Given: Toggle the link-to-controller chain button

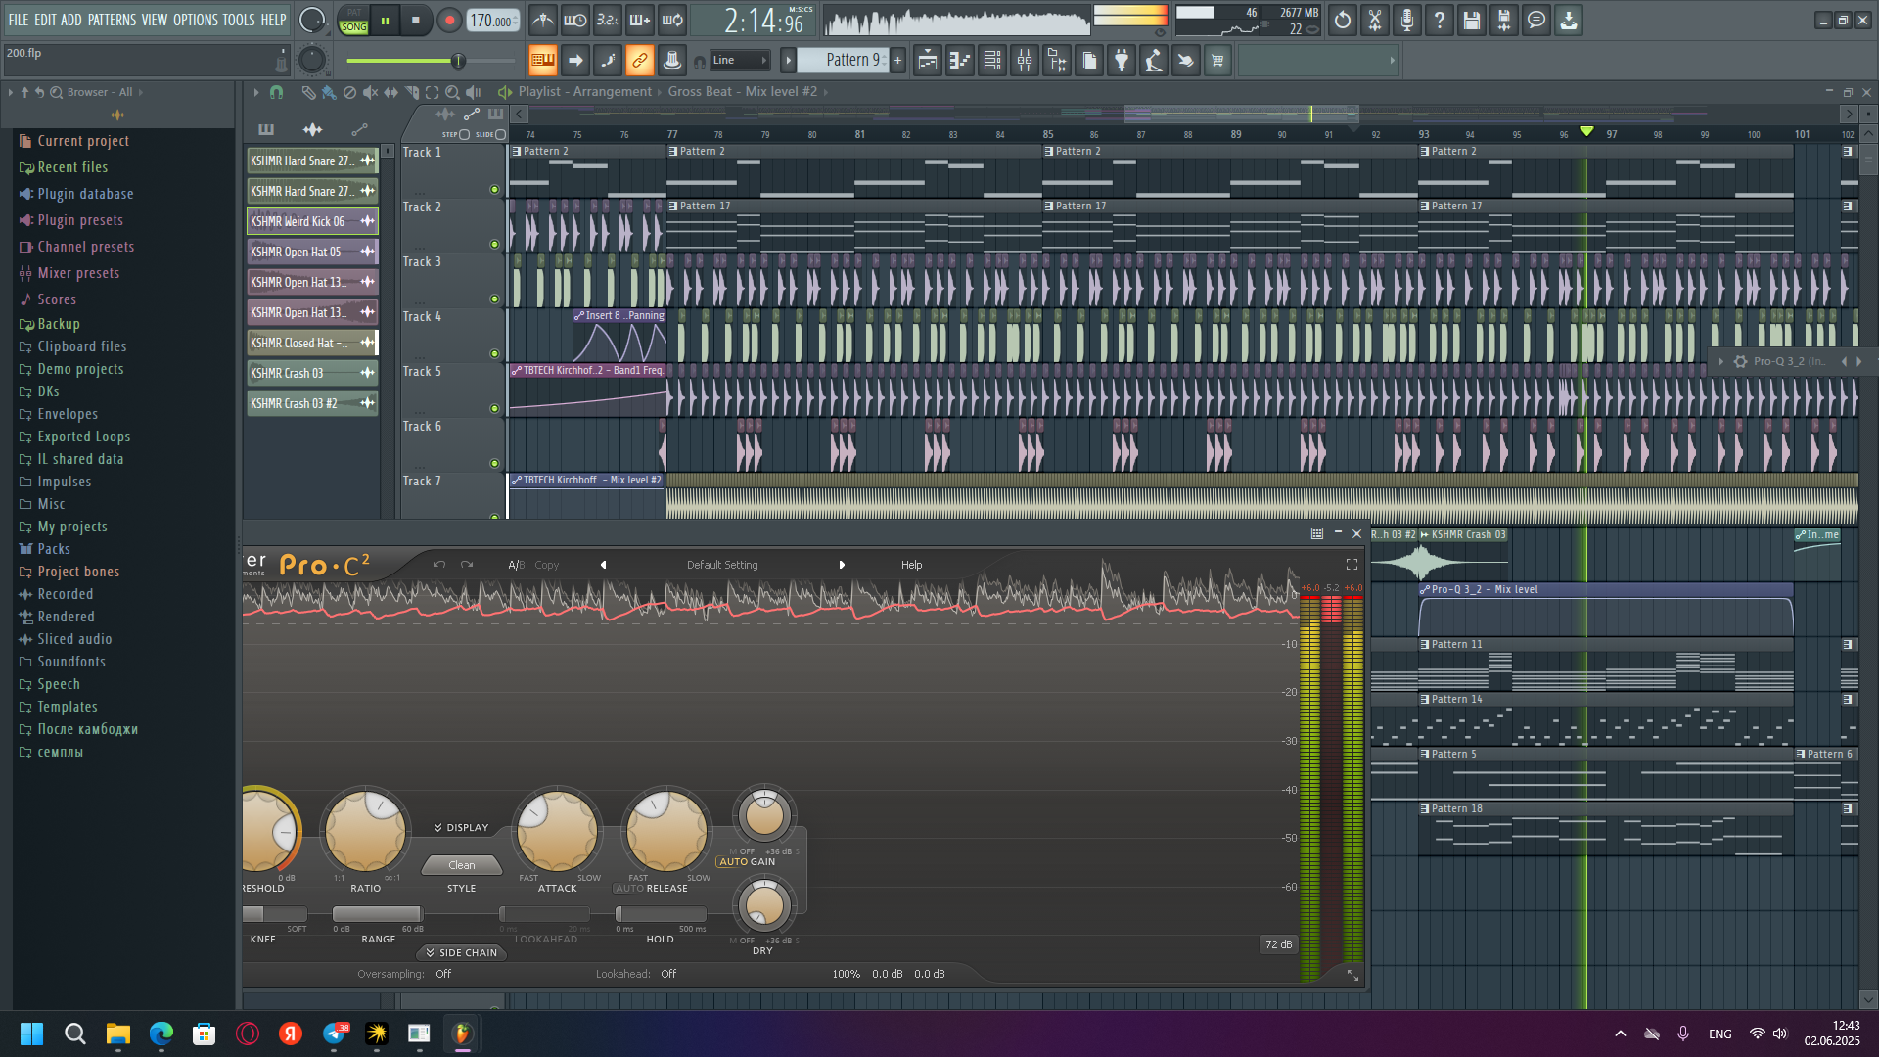Looking at the screenshot, I should tap(639, 61).
